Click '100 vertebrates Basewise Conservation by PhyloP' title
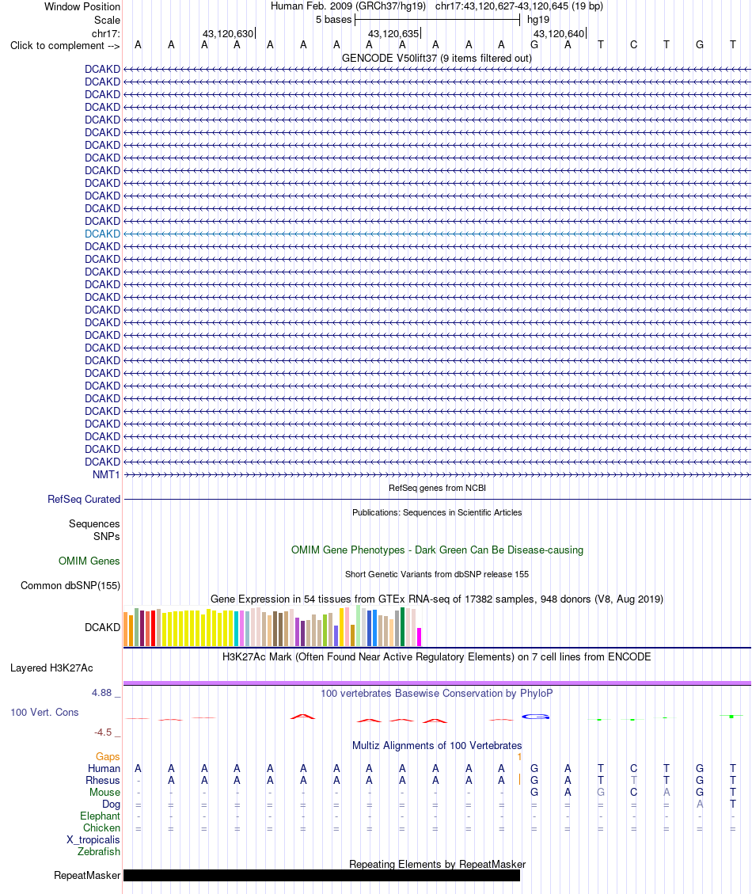 click(x=437, y=694)
